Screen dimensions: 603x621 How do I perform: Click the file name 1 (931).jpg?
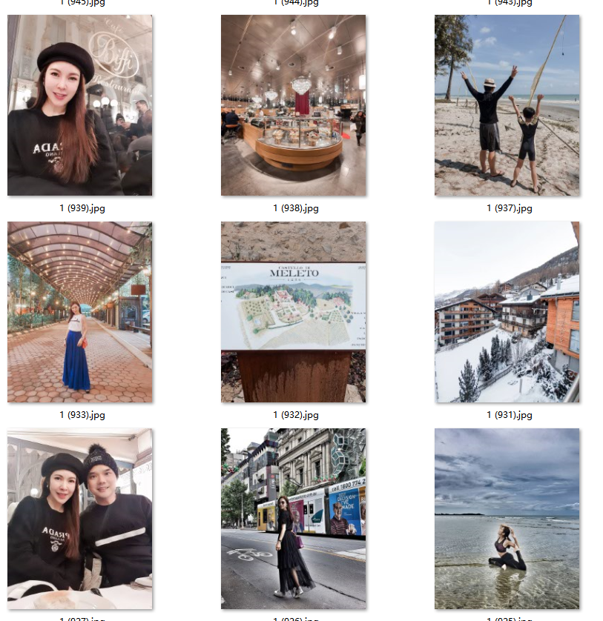tap(510, 415)
